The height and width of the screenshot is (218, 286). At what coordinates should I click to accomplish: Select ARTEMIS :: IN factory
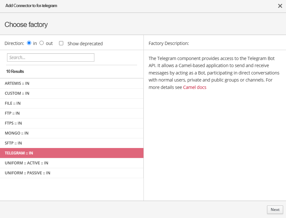[17, 83]
